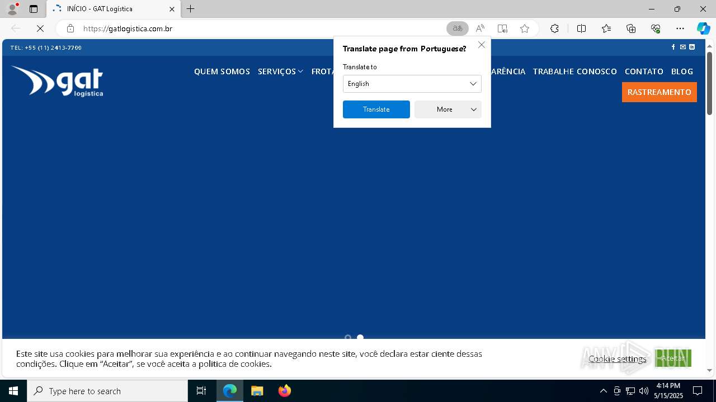Click the green Aceitar button
716x402 pixels.
pyautogui.click(x=673, y=358)
